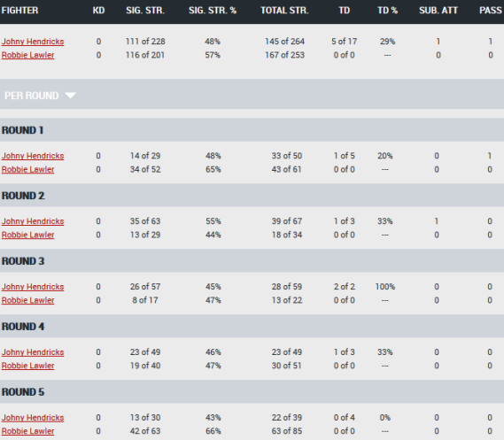Image resolution: width=504 pixels, height=440 pixels.
Task: Click Johny Hendricks link under Round 4
Action: tap(33, 352)
